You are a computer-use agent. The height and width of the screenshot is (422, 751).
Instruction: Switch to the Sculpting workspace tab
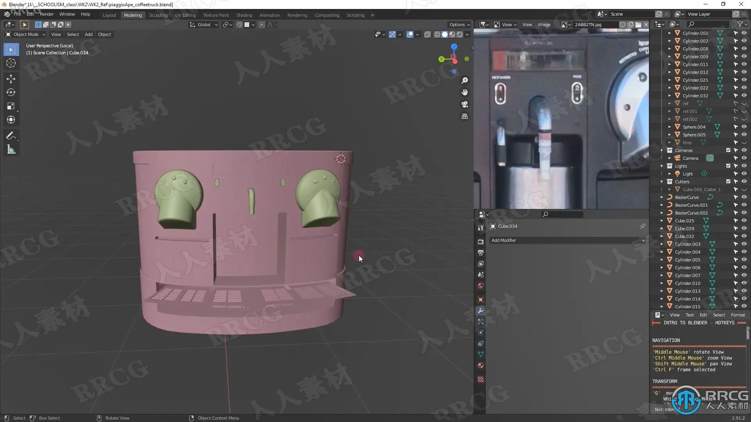pos(158,15)
